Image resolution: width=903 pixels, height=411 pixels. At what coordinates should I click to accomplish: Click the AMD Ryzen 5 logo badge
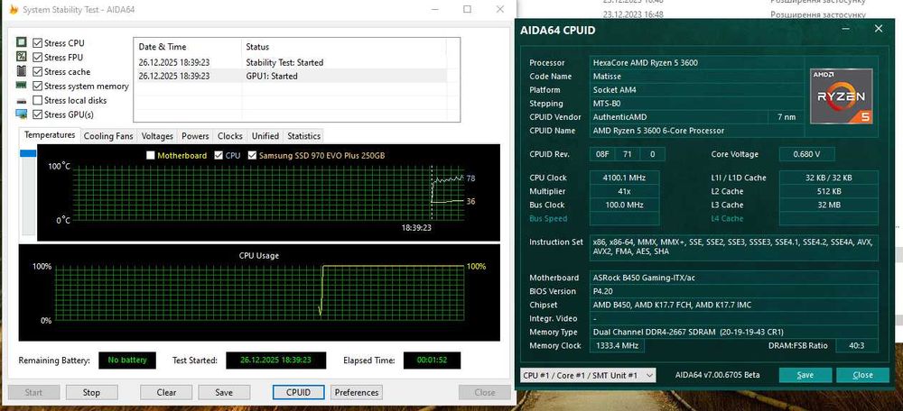tap(842, 96)
